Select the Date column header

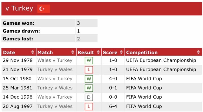(19, 52)
